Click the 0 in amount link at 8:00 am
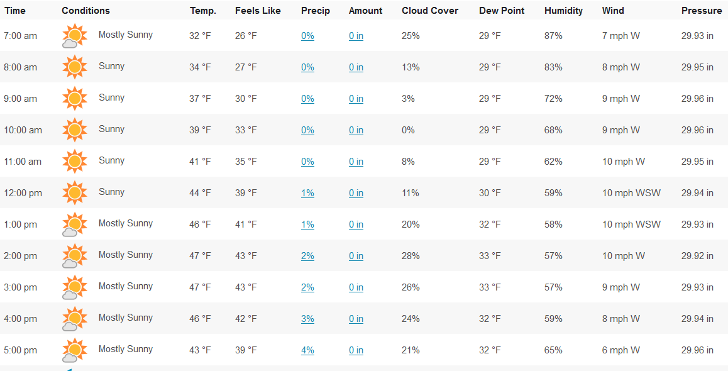Screen dimensions: 728x371 click(x=356, y=67)
